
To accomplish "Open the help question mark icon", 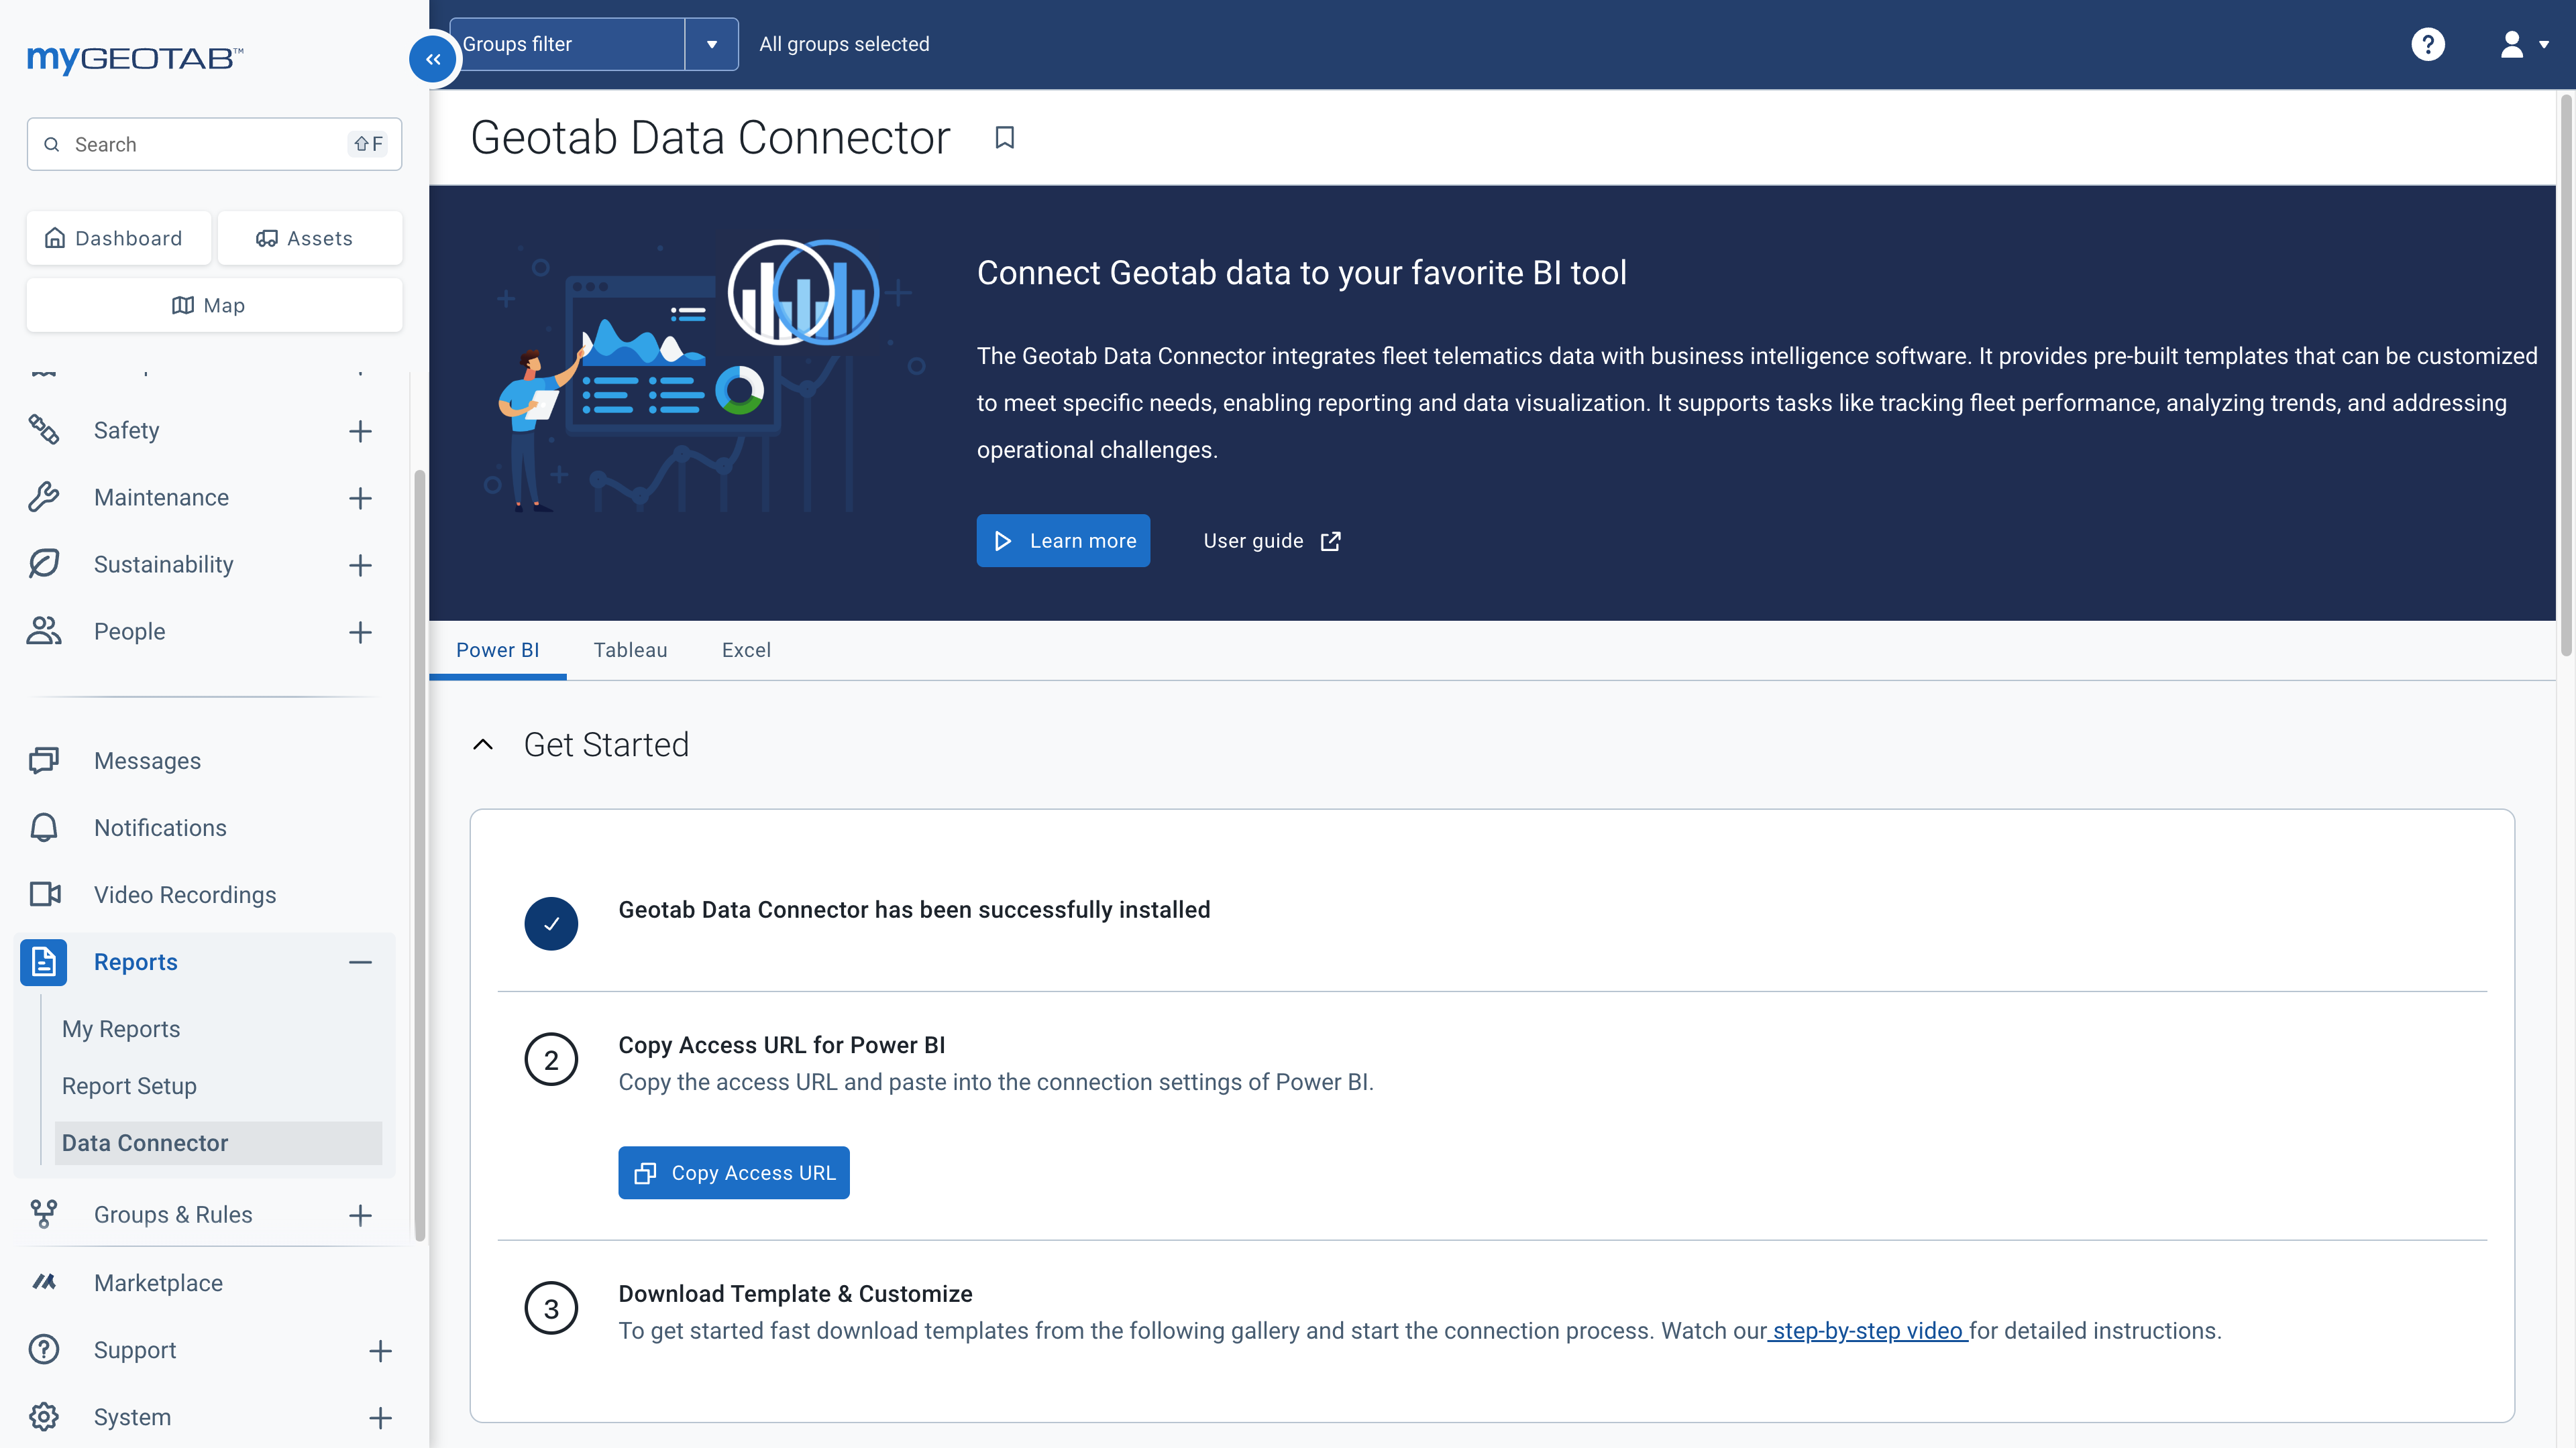I will coord(2427,44).
